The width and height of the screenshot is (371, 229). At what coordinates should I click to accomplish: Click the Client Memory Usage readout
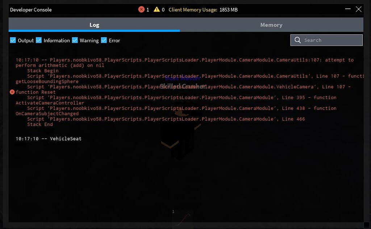[203, 10]
